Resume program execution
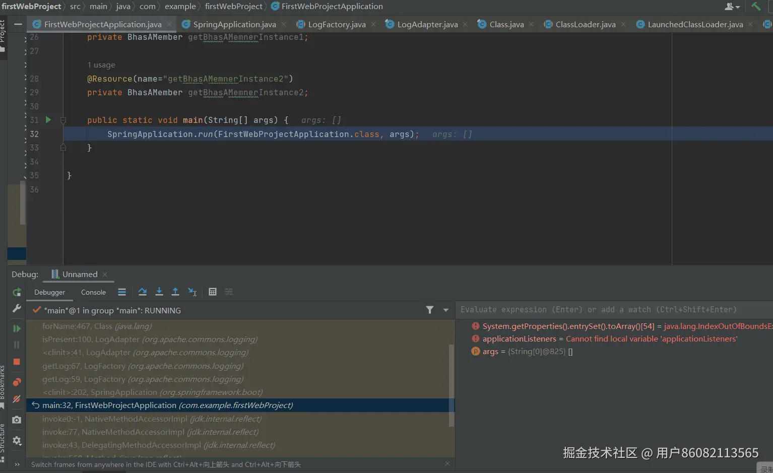The height and width of the screenshot is (473, 773). [x=17, y=328]
